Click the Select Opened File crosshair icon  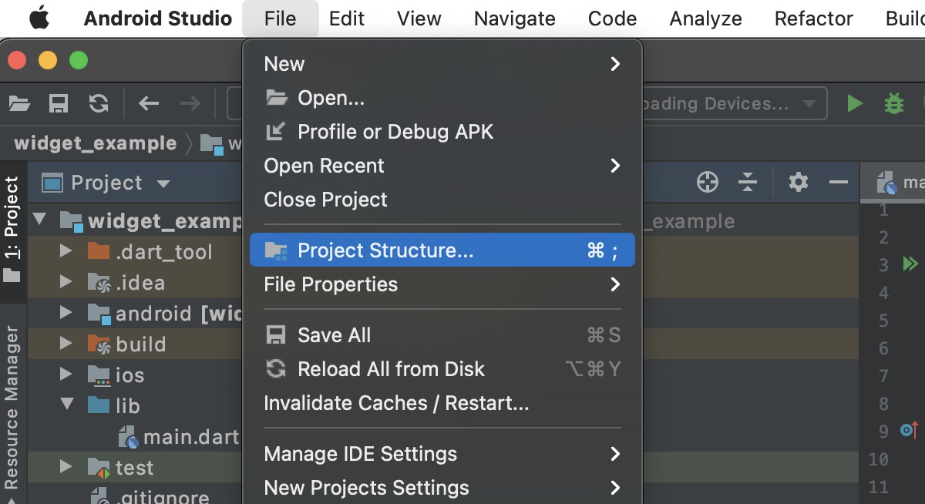(x=707, y=183)
